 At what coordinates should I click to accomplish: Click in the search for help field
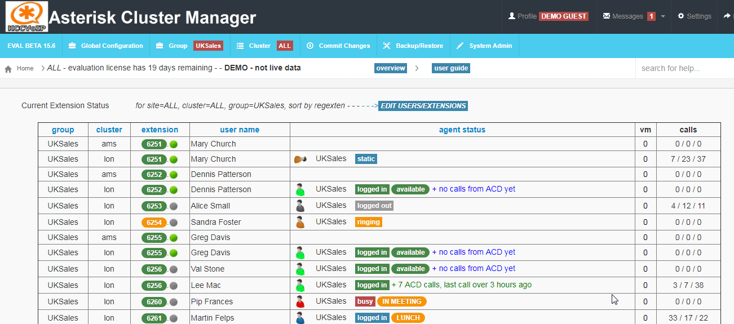point(684,68)
